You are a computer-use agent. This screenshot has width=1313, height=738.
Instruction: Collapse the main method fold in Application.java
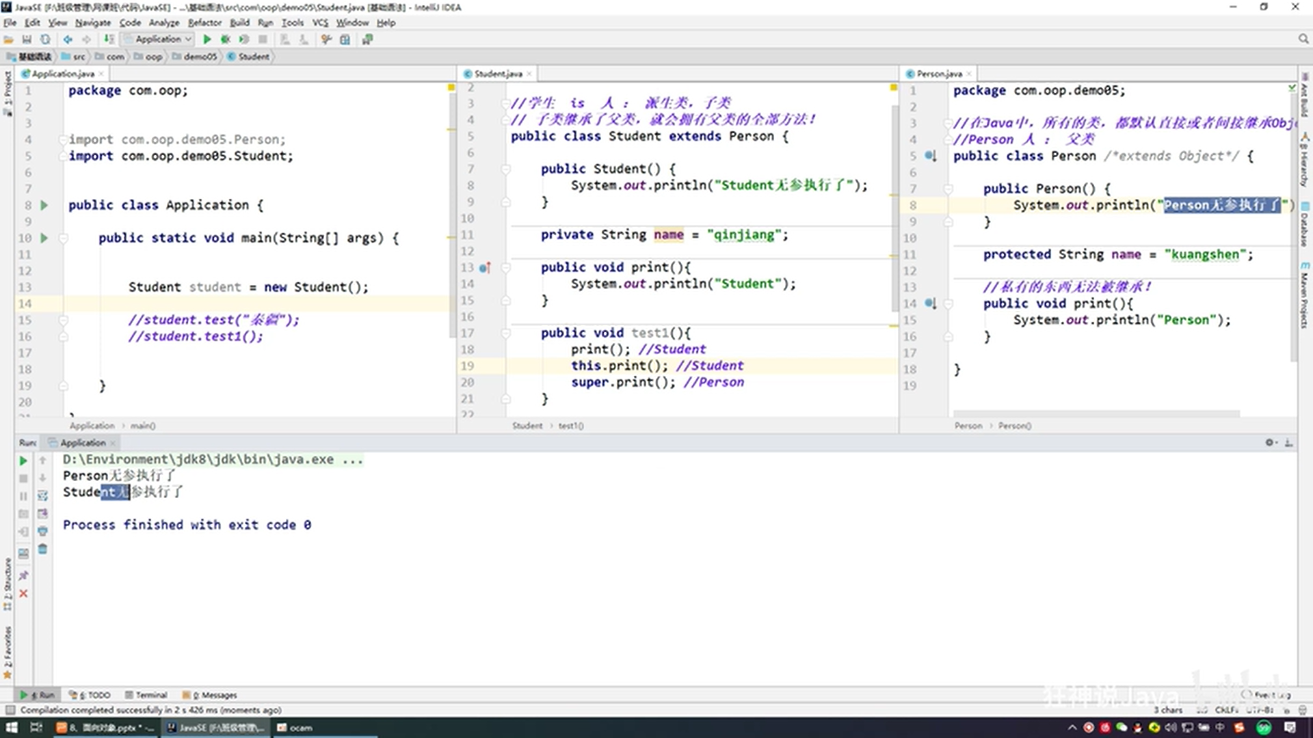click(x=63, y=238)
